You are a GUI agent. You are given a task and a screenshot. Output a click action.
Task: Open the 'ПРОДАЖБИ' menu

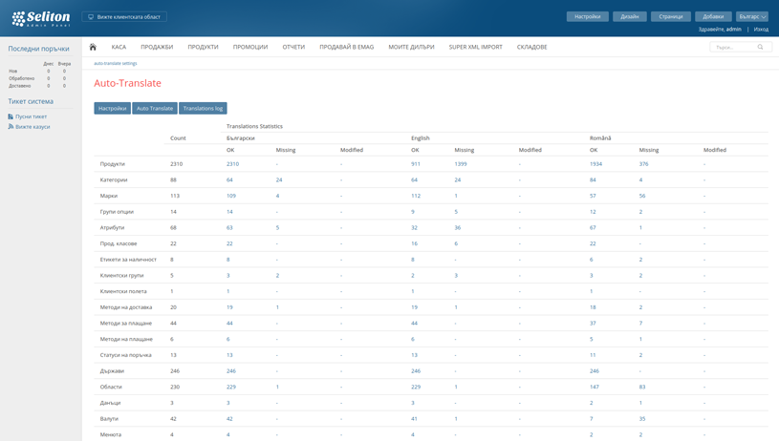(x=157, y=47)
